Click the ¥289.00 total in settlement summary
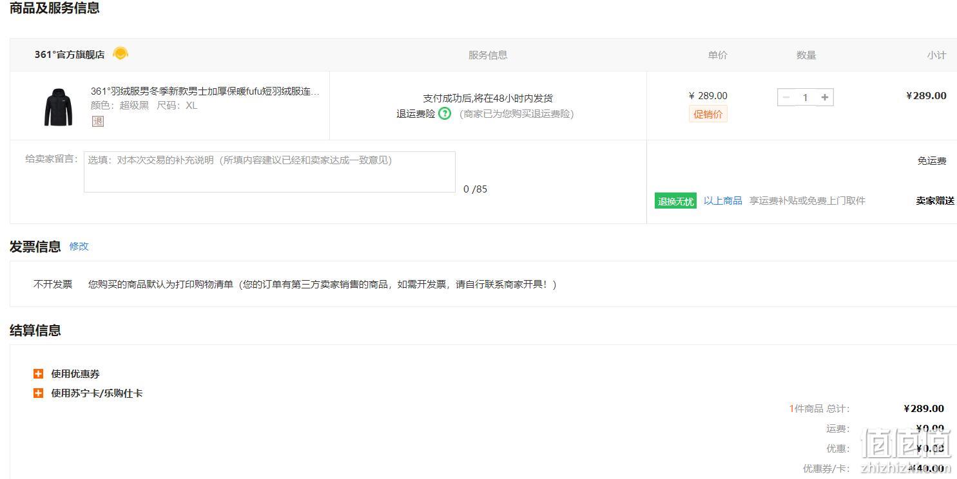 (924, 409)
